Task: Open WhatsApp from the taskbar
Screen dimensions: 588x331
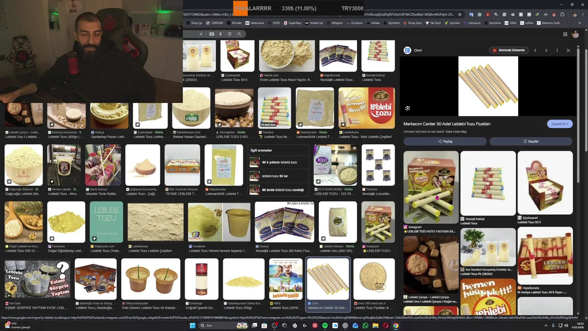Action: tap(365, 325)
